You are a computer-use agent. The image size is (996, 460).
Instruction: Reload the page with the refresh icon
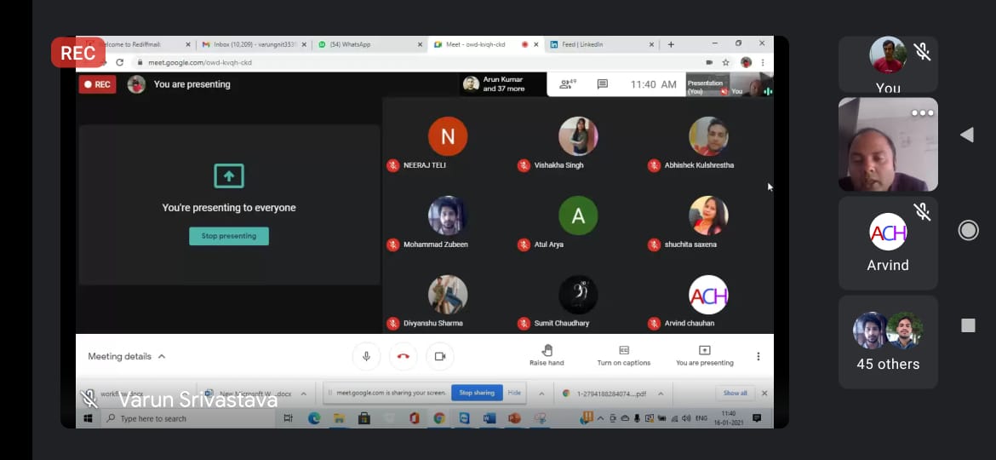(119, 62)
